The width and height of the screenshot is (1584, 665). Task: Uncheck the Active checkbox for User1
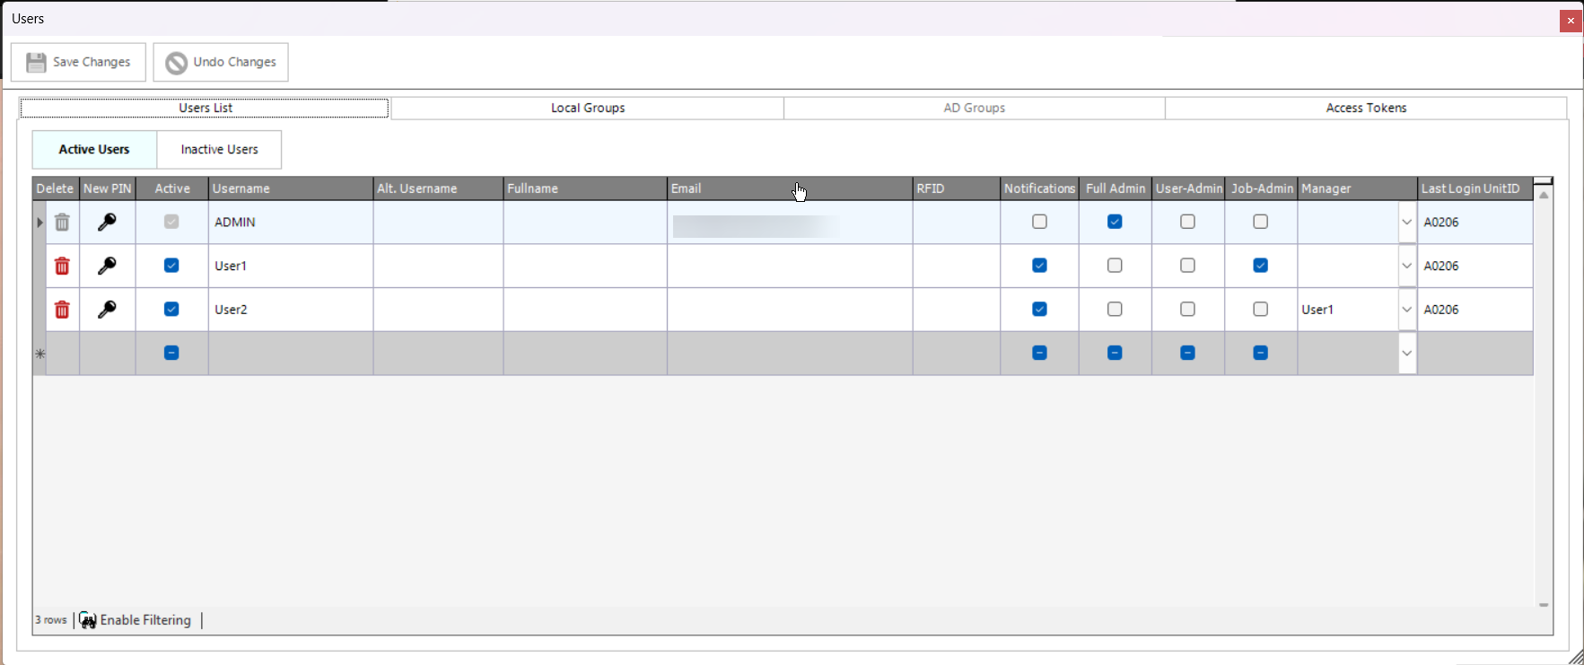[x=171, y=266]
